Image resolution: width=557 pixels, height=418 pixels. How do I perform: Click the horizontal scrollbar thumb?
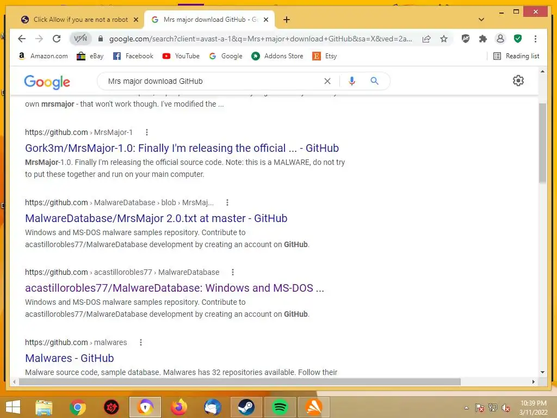240,382
